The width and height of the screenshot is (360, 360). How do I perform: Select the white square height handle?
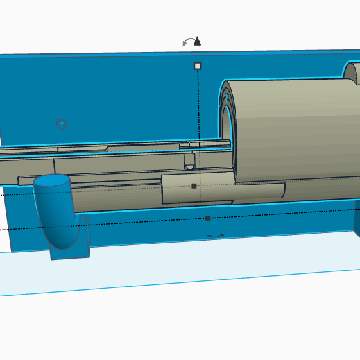(x=198, y=66)
